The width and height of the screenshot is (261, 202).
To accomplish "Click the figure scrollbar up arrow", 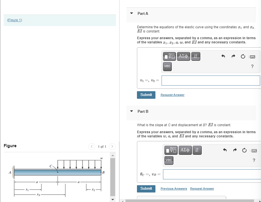I will point(113,156).
